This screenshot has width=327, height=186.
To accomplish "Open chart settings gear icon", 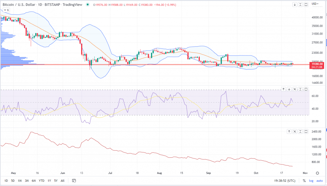I will (317, 173).
